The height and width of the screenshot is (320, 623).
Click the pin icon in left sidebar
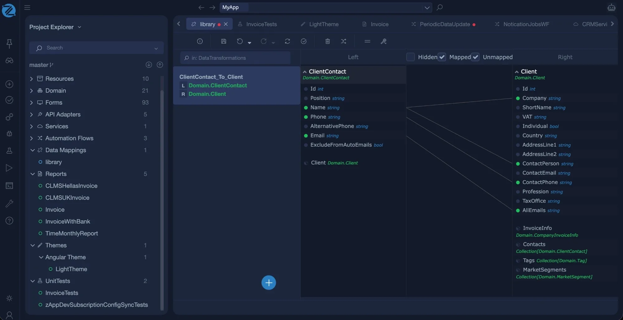point(9,44)
